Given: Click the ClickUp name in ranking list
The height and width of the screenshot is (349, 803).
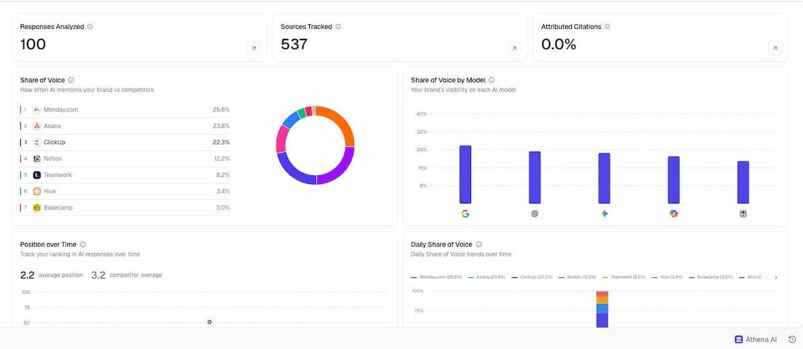Looking at the screenshot, I should 54,142.
